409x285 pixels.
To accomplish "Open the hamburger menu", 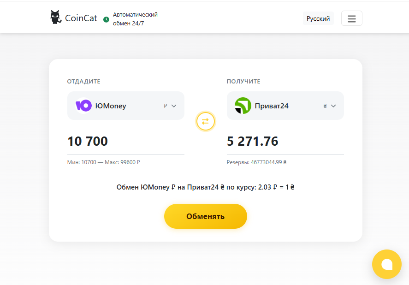I will point(352,18).
